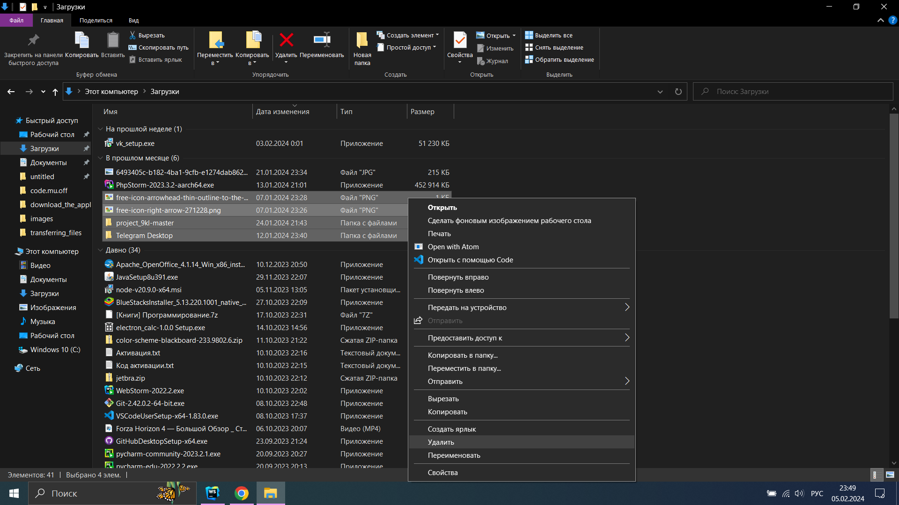Choose 'Open with Atom' context menu entry
This screenshot has height=505, width=899.
point(522,246)
